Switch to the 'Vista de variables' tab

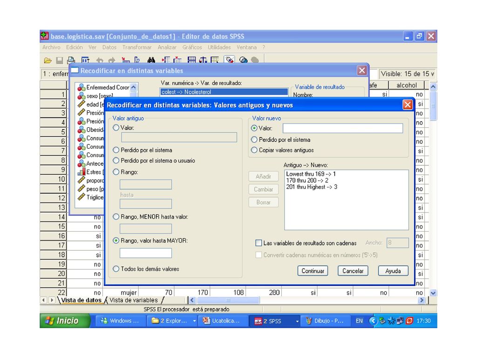tap(134, 300)
